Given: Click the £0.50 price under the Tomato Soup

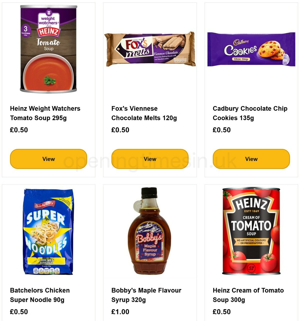Looking at the screenshot, I should pyautogui.click(x=18, y=130).
